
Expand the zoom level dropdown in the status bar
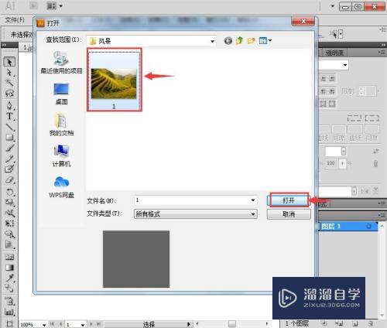tap(44, 325)
